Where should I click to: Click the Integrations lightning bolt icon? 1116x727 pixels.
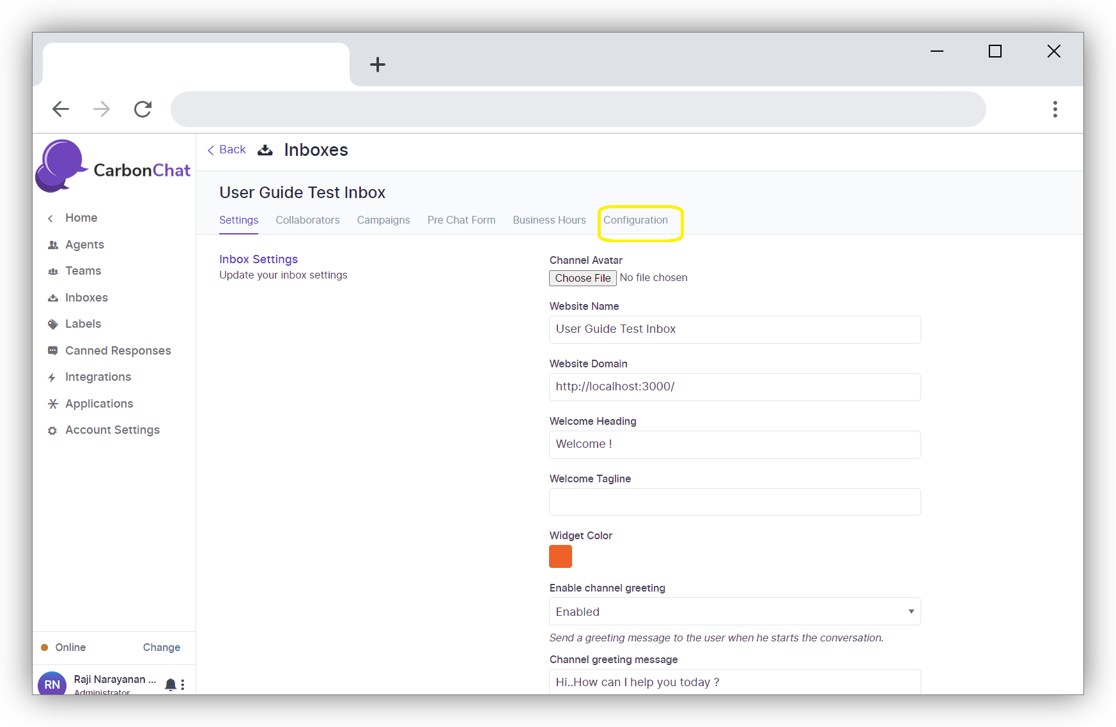click(x=52, y=378)
